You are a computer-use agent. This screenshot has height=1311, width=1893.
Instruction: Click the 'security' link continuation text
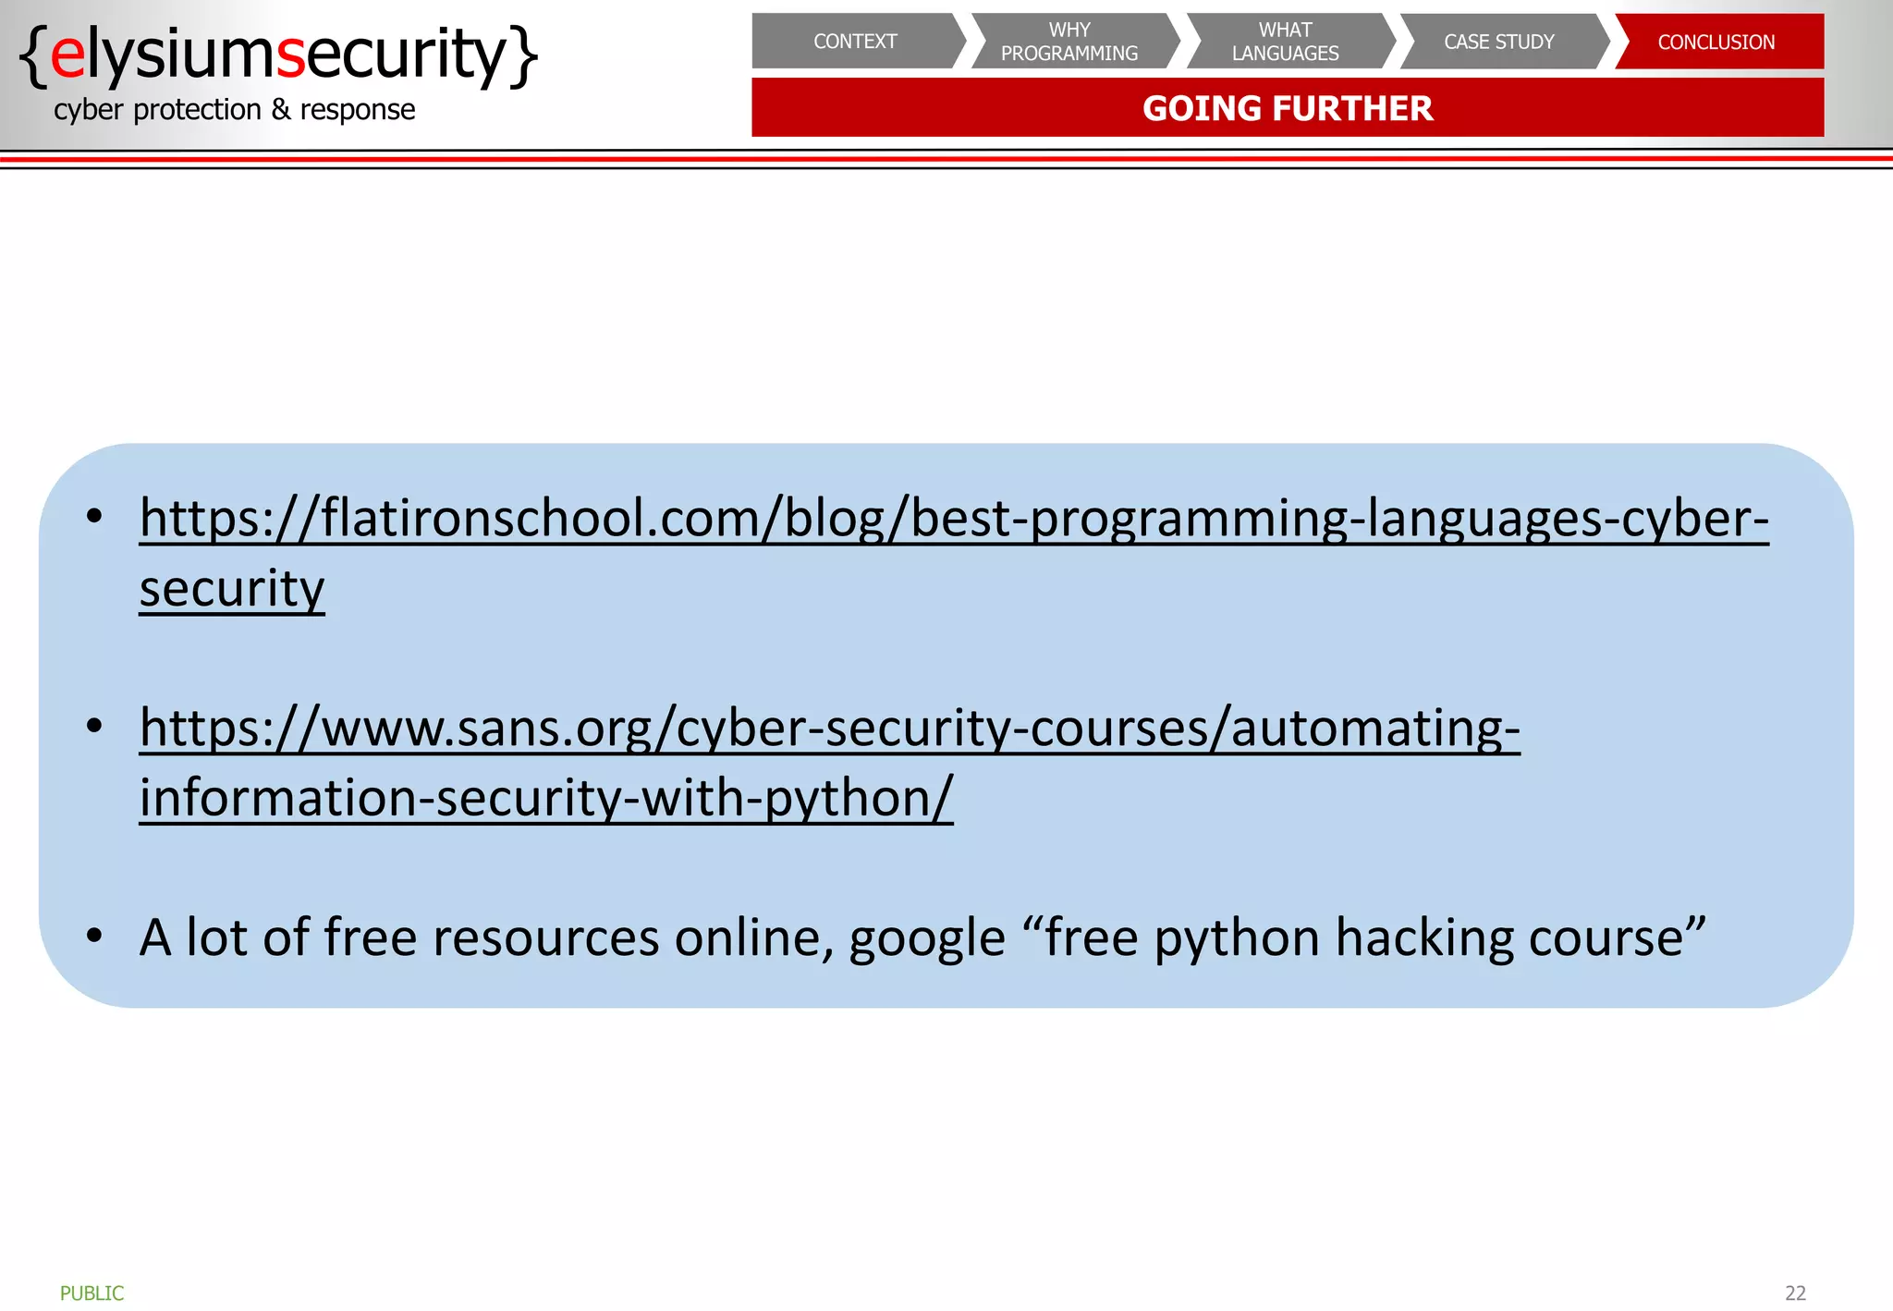point(232,589)
